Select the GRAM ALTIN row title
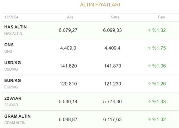The width and height of the screenshot is (179, 128). click(x=17, y=116)
